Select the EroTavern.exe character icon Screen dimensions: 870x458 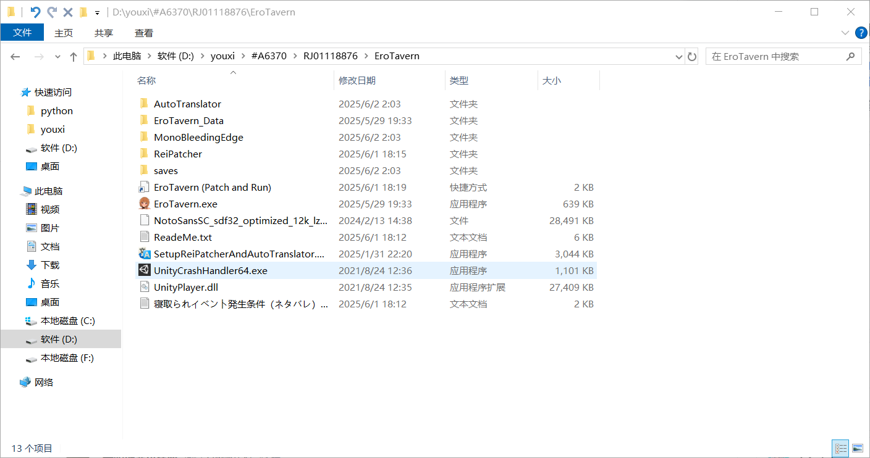pos(145,204)
